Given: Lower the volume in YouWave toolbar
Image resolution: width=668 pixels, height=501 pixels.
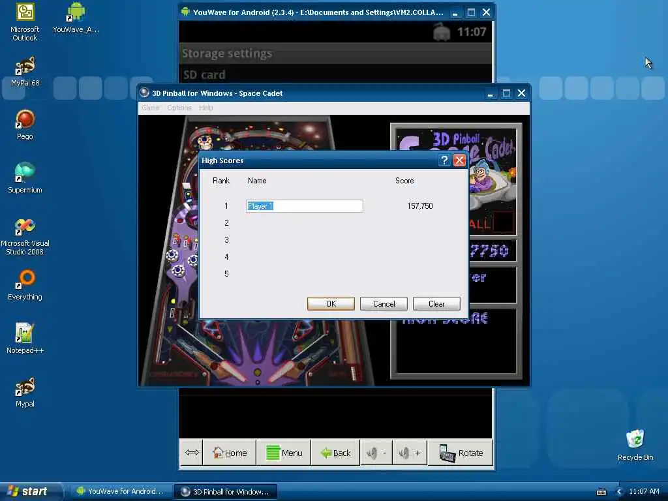Looking at the screenshot, I should point(376,453).
